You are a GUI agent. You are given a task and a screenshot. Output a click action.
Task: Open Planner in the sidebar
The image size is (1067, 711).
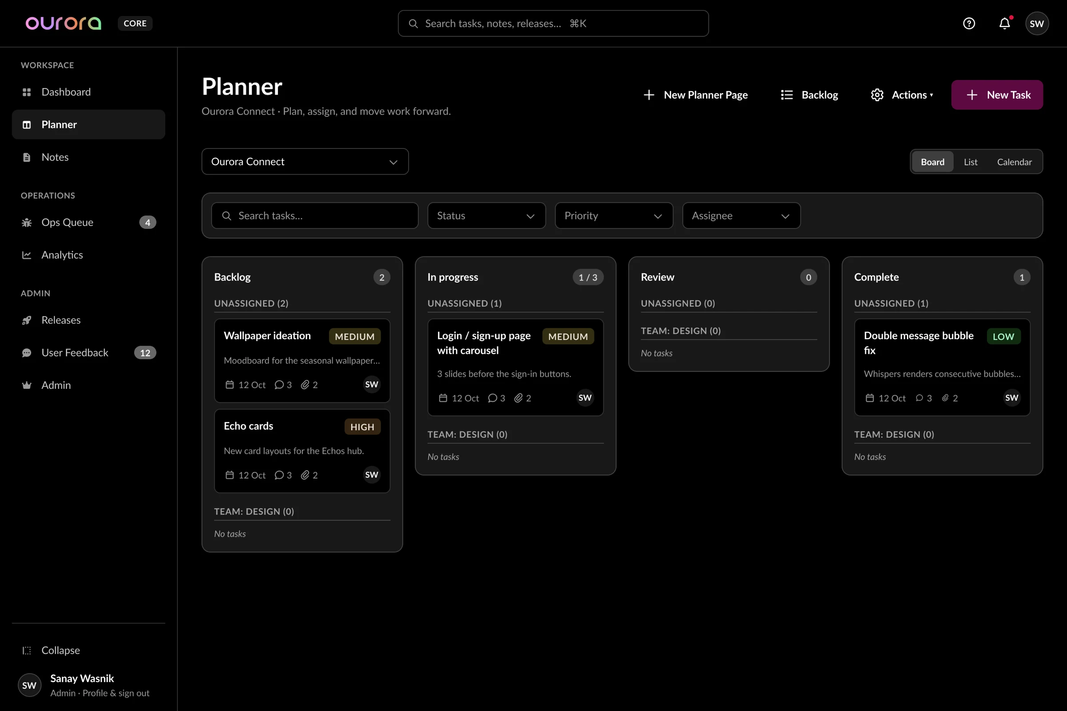(88, 125)
